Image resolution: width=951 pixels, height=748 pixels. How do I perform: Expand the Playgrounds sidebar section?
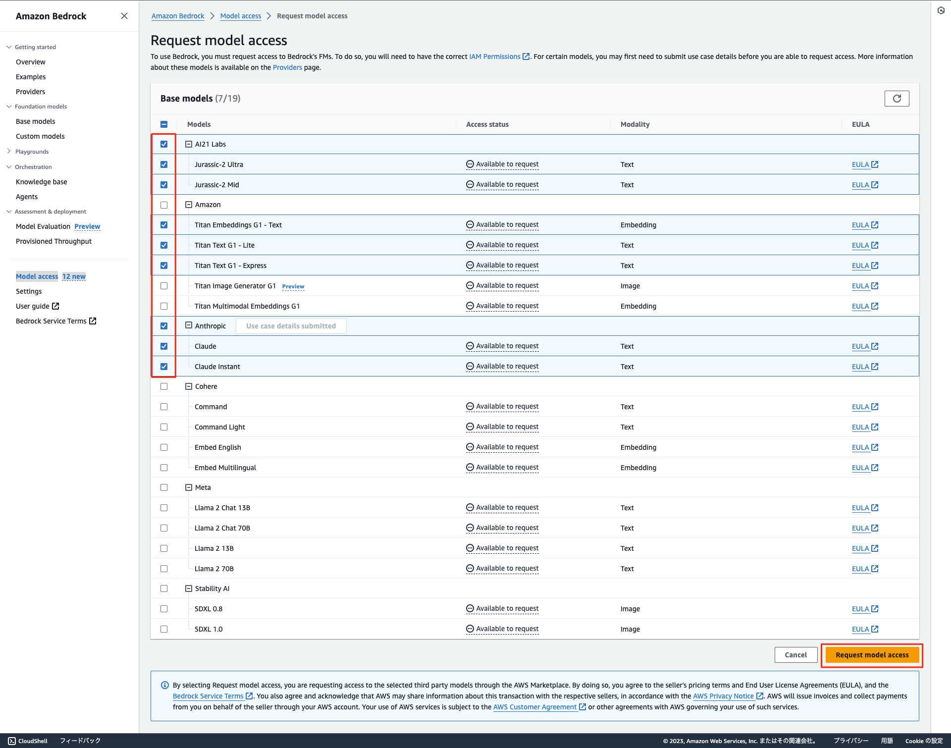(x=9, y=152)
